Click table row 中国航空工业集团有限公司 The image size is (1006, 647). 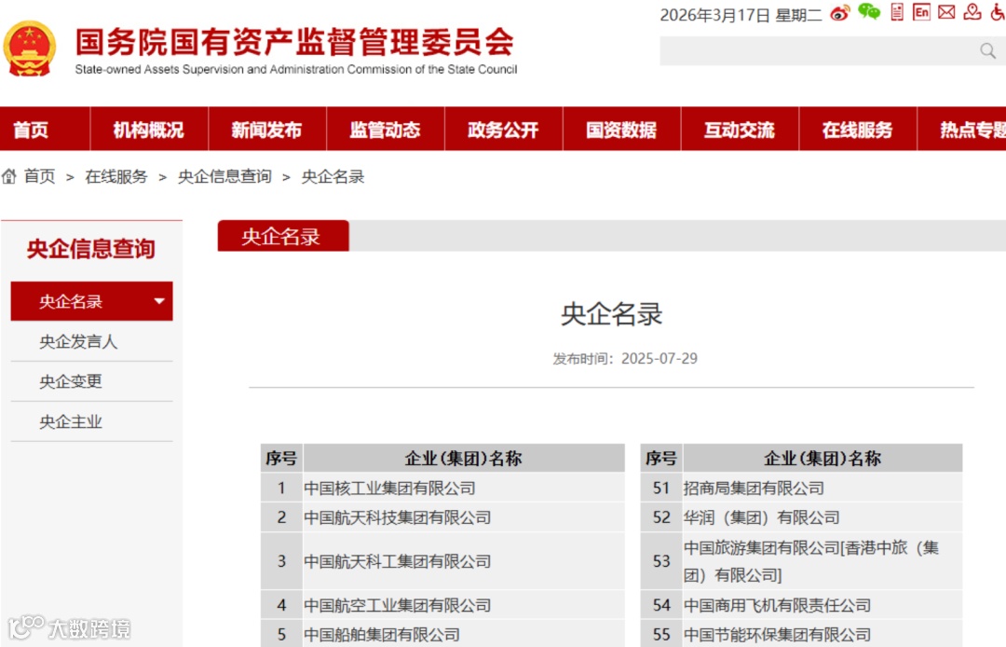[x=442, y=605]
